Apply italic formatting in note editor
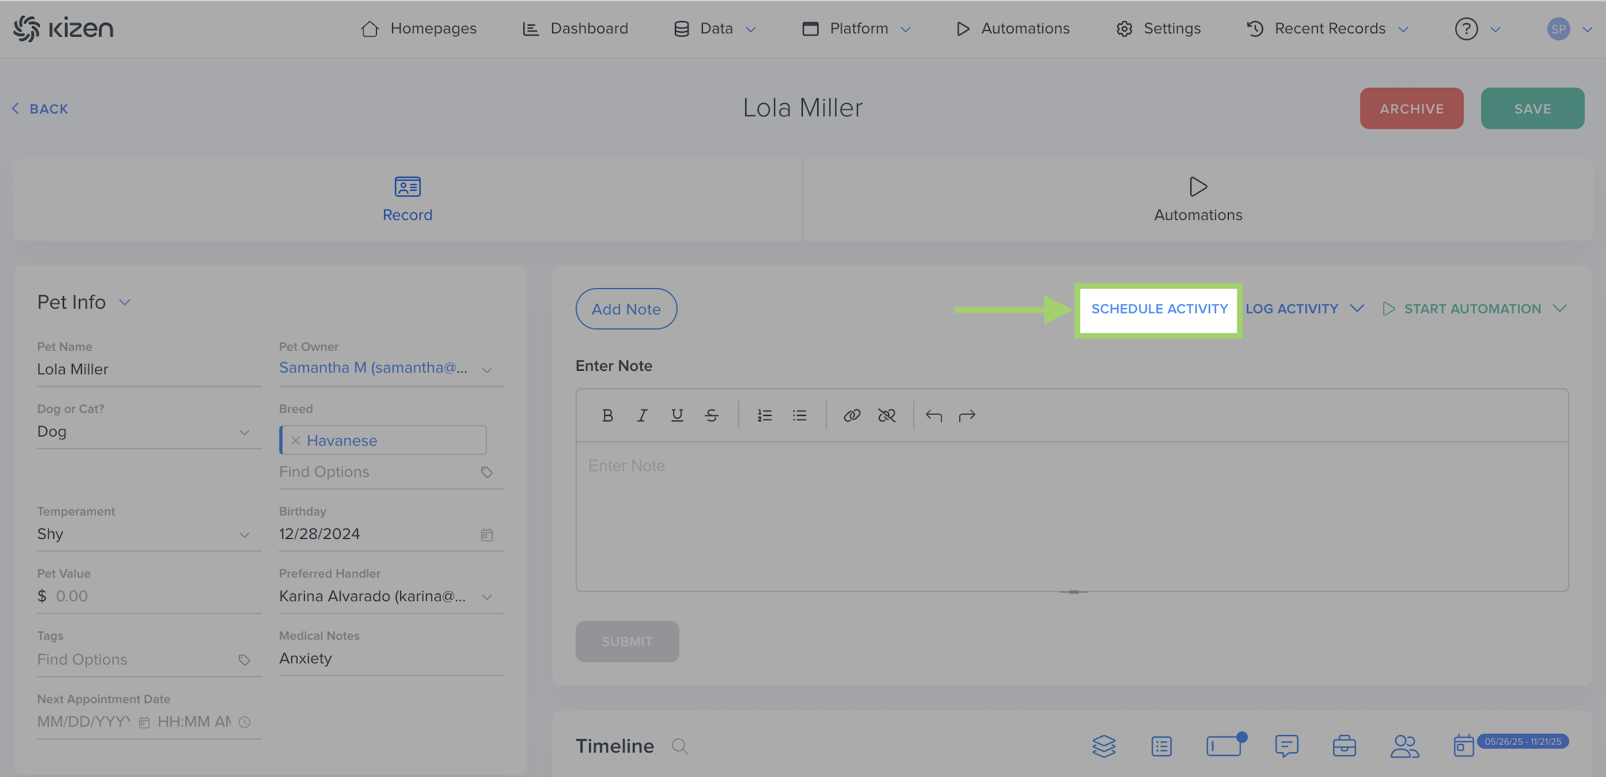 [x=642, y=415]
